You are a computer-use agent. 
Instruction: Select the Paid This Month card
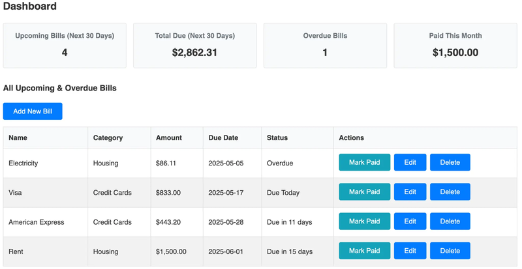point(455,46)
